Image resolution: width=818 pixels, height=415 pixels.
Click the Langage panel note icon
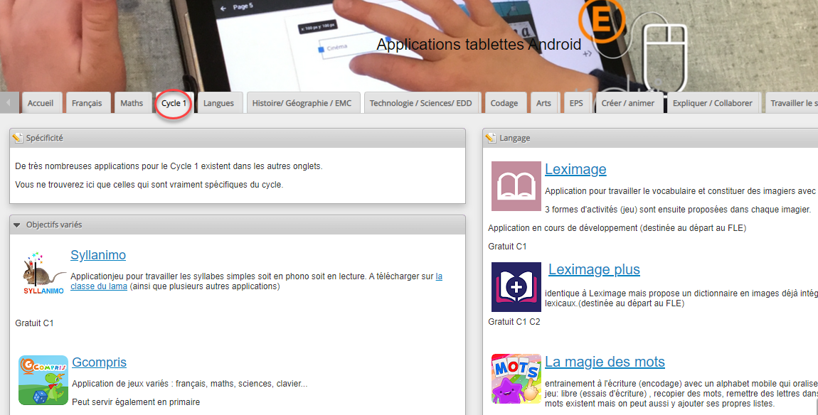coord(491,138)
